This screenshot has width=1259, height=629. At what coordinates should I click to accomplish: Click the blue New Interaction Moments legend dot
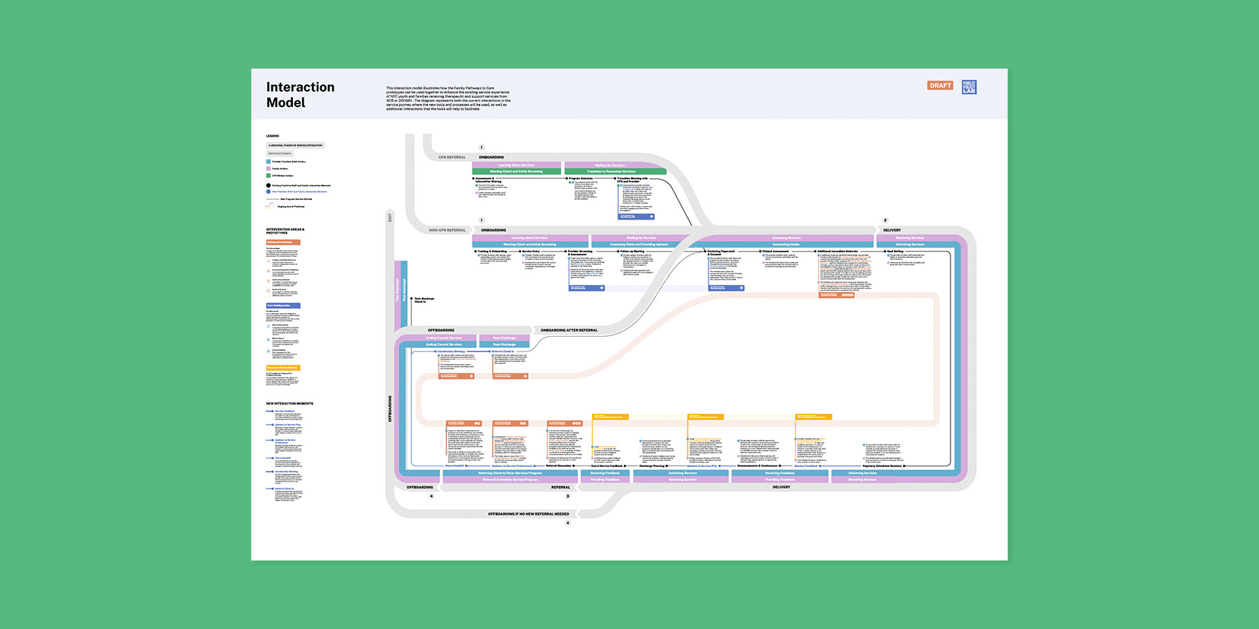tap(269, 191)
